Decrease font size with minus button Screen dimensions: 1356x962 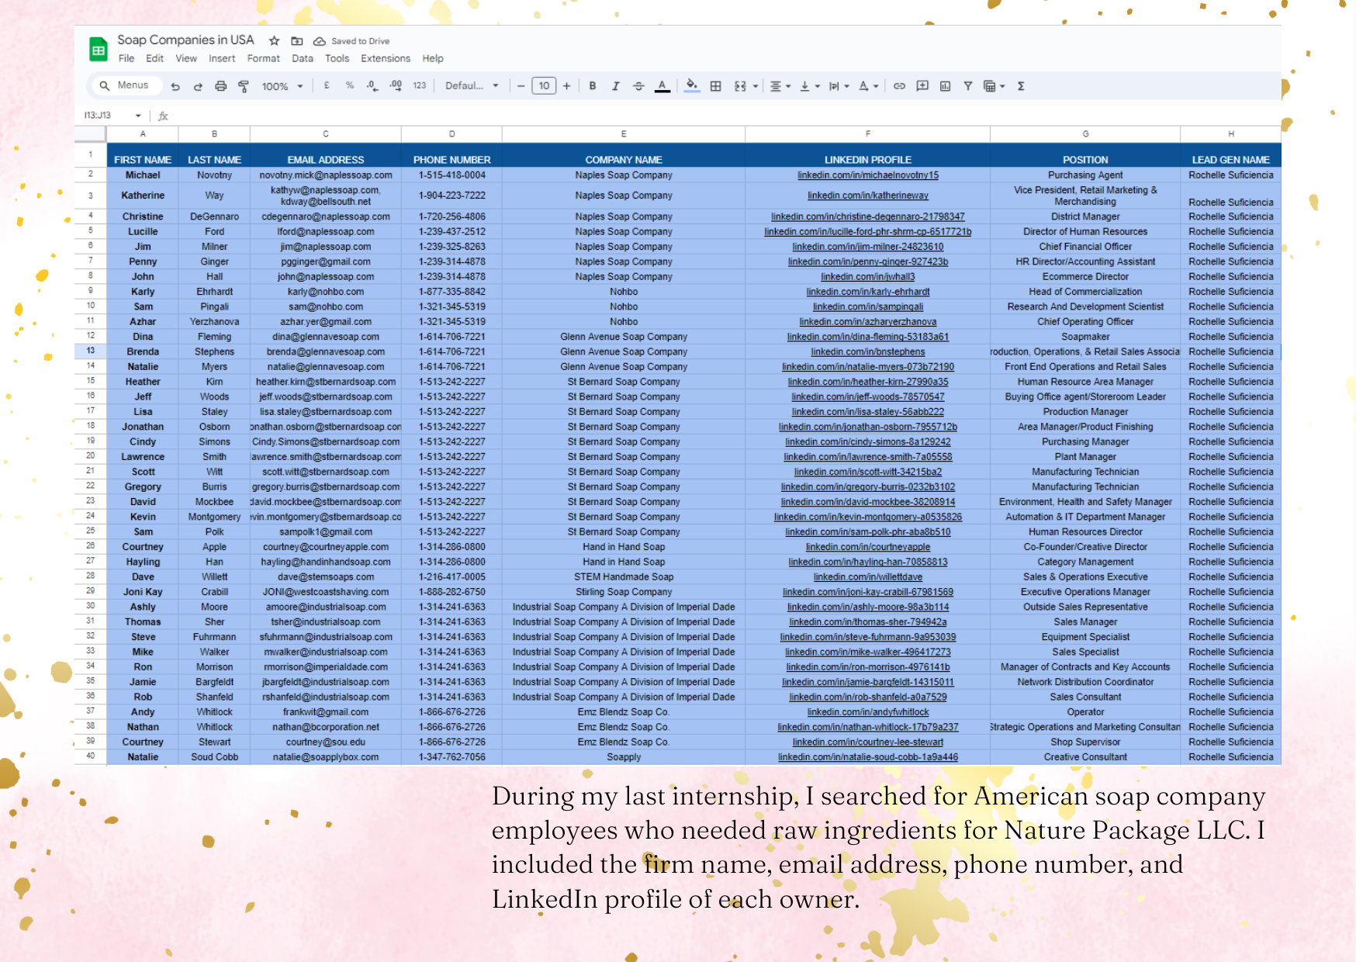(x=521, y=86)
